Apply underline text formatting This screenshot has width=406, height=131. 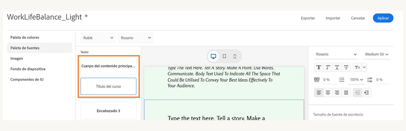pos(337,67)
